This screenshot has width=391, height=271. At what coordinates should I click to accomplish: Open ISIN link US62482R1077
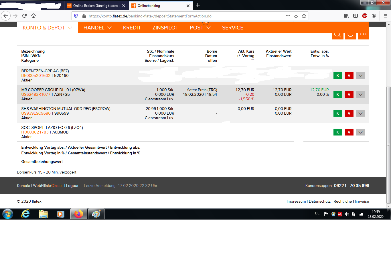(36, 94)
